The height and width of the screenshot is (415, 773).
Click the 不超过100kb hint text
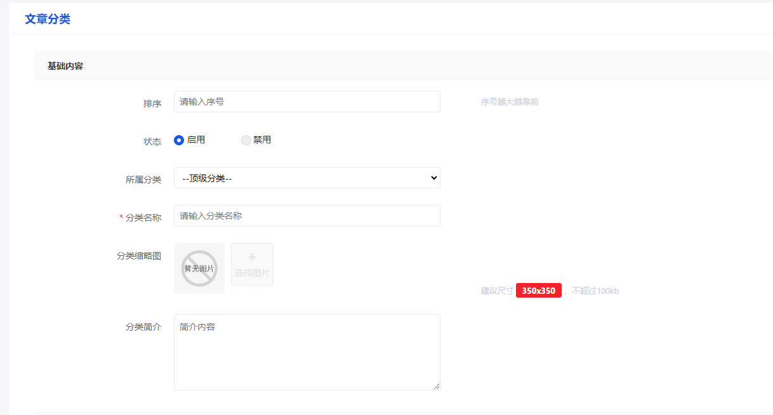(x=595, y=291)
